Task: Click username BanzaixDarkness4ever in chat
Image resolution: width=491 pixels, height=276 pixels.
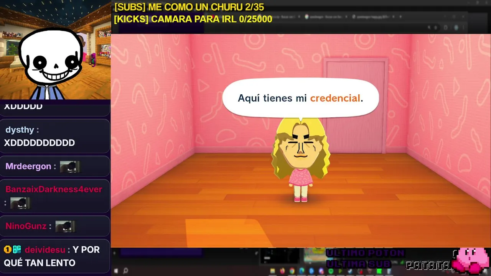Action: click(x=54, y=189)
